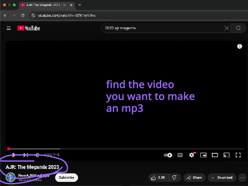This screenshot has width=248, height=186.
Task: Turn on closed captions
Action: (180, 155)
